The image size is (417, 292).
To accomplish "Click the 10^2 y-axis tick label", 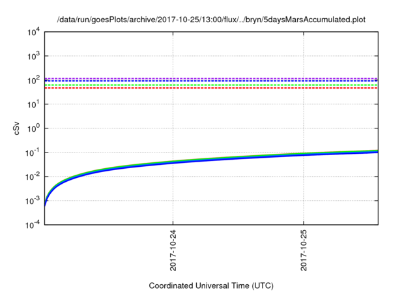I will (34, 81).
